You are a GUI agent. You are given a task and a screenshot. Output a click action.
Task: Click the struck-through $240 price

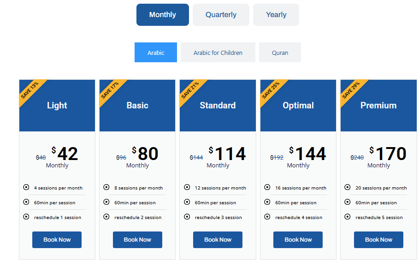357,158
